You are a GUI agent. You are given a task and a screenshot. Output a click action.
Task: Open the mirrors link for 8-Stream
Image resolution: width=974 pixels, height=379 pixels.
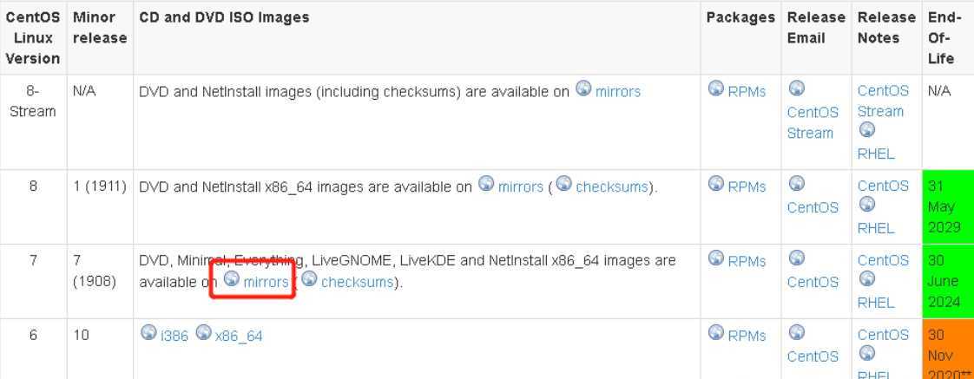pos(617,92)
